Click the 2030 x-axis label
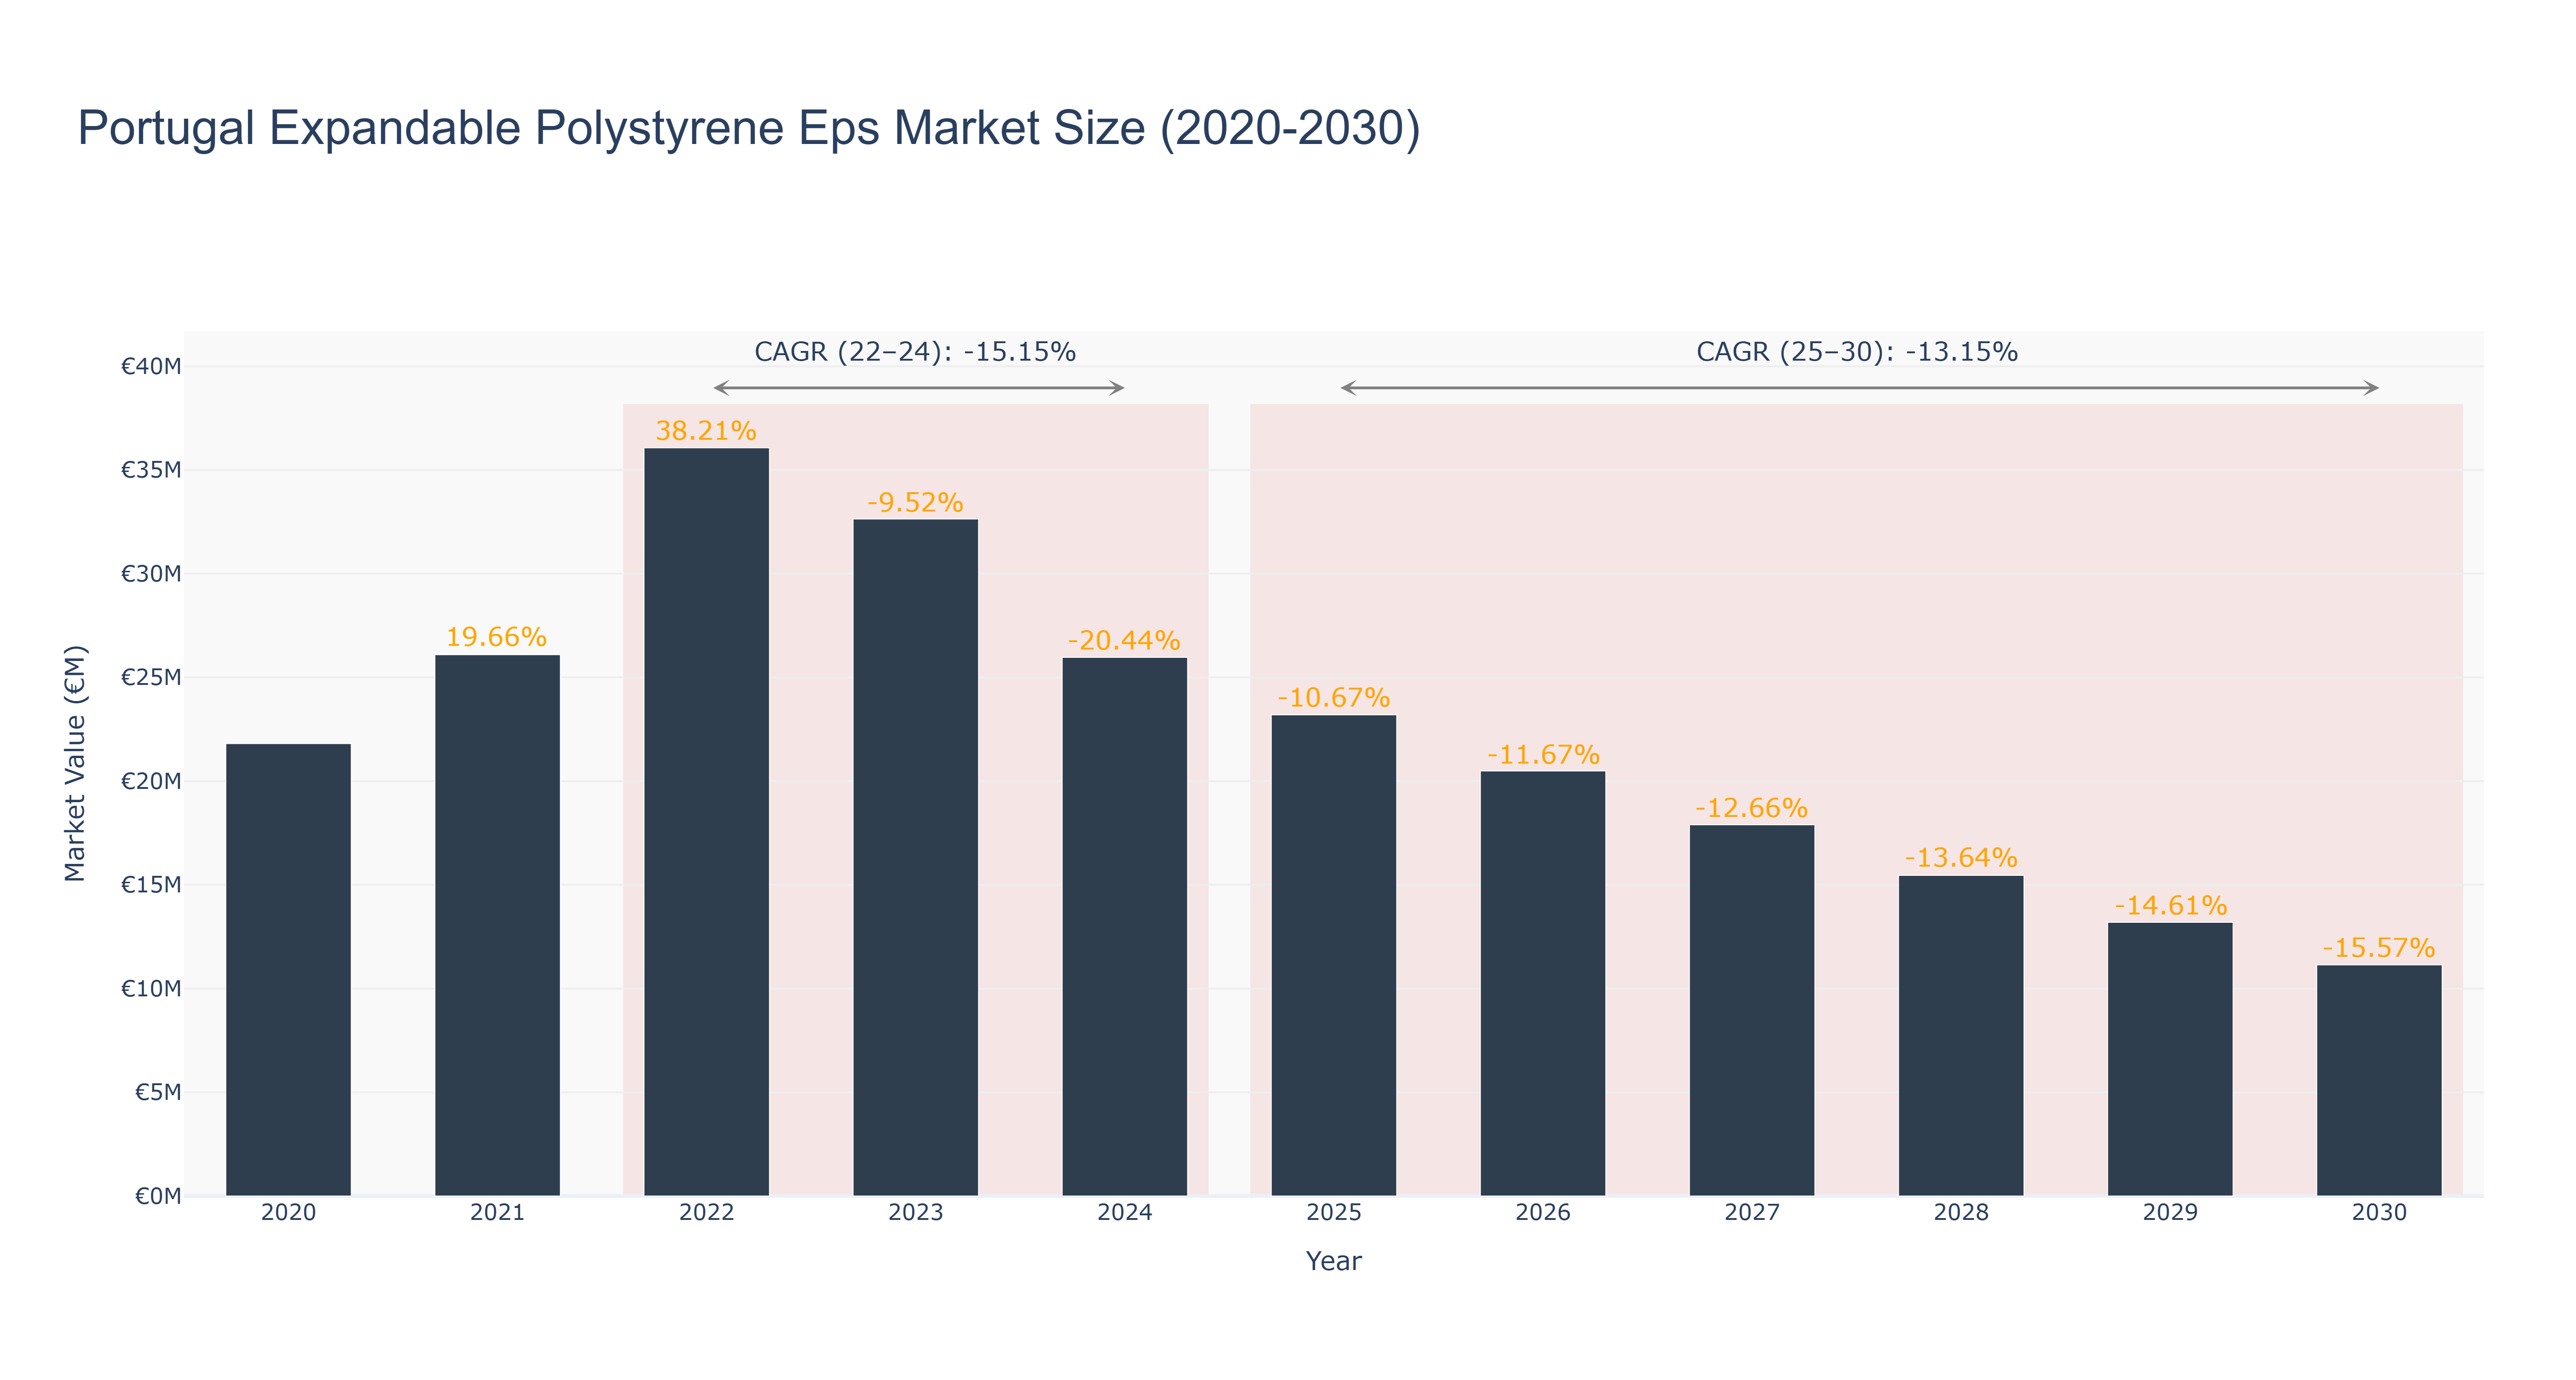This screenshot has height=1380, width=2576. pos(2378,1213)
